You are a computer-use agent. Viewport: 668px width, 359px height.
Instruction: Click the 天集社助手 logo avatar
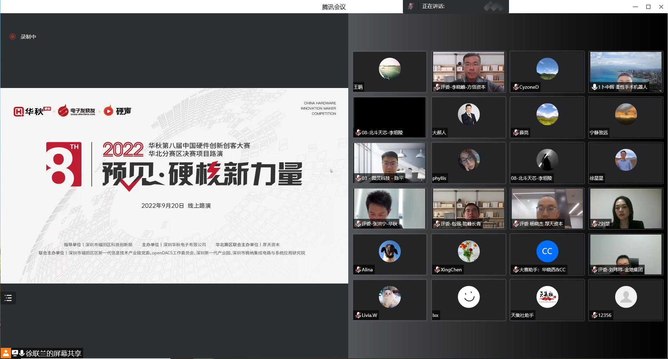click(547, 297)
